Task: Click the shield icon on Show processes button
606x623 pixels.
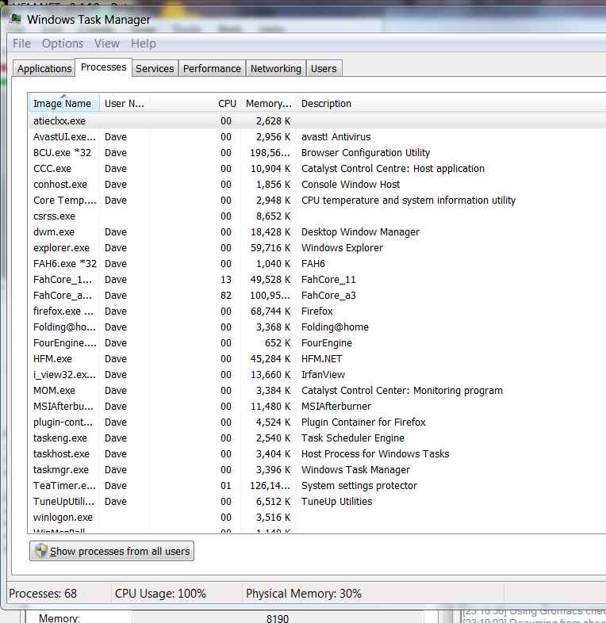Action: click(40, 551)
